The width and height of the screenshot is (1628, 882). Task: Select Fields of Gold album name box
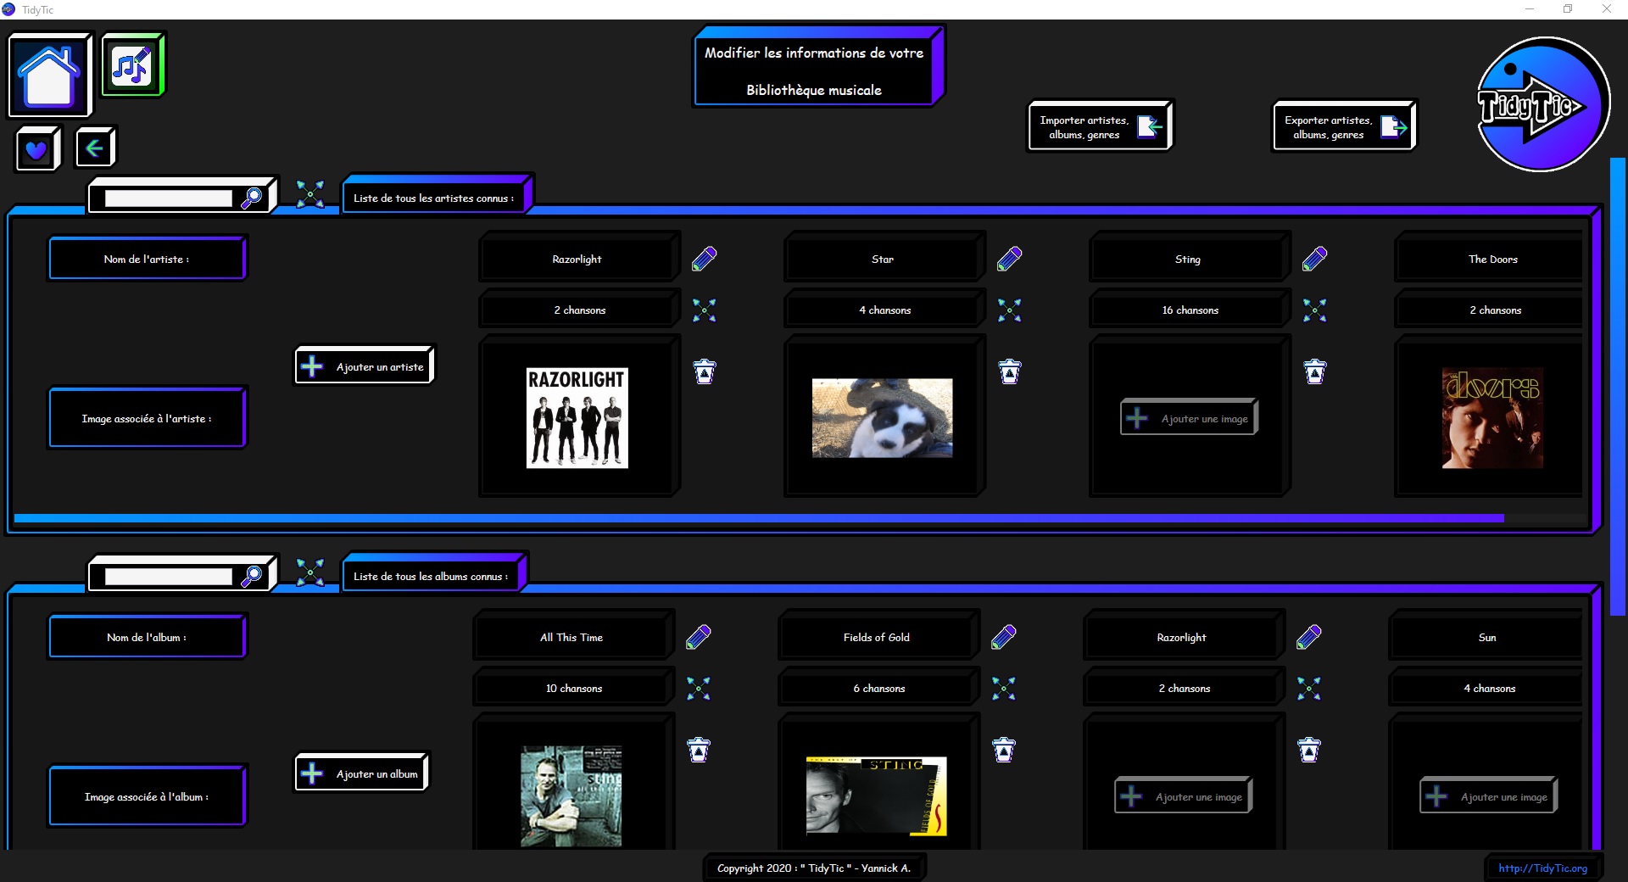tap(878, 635)
